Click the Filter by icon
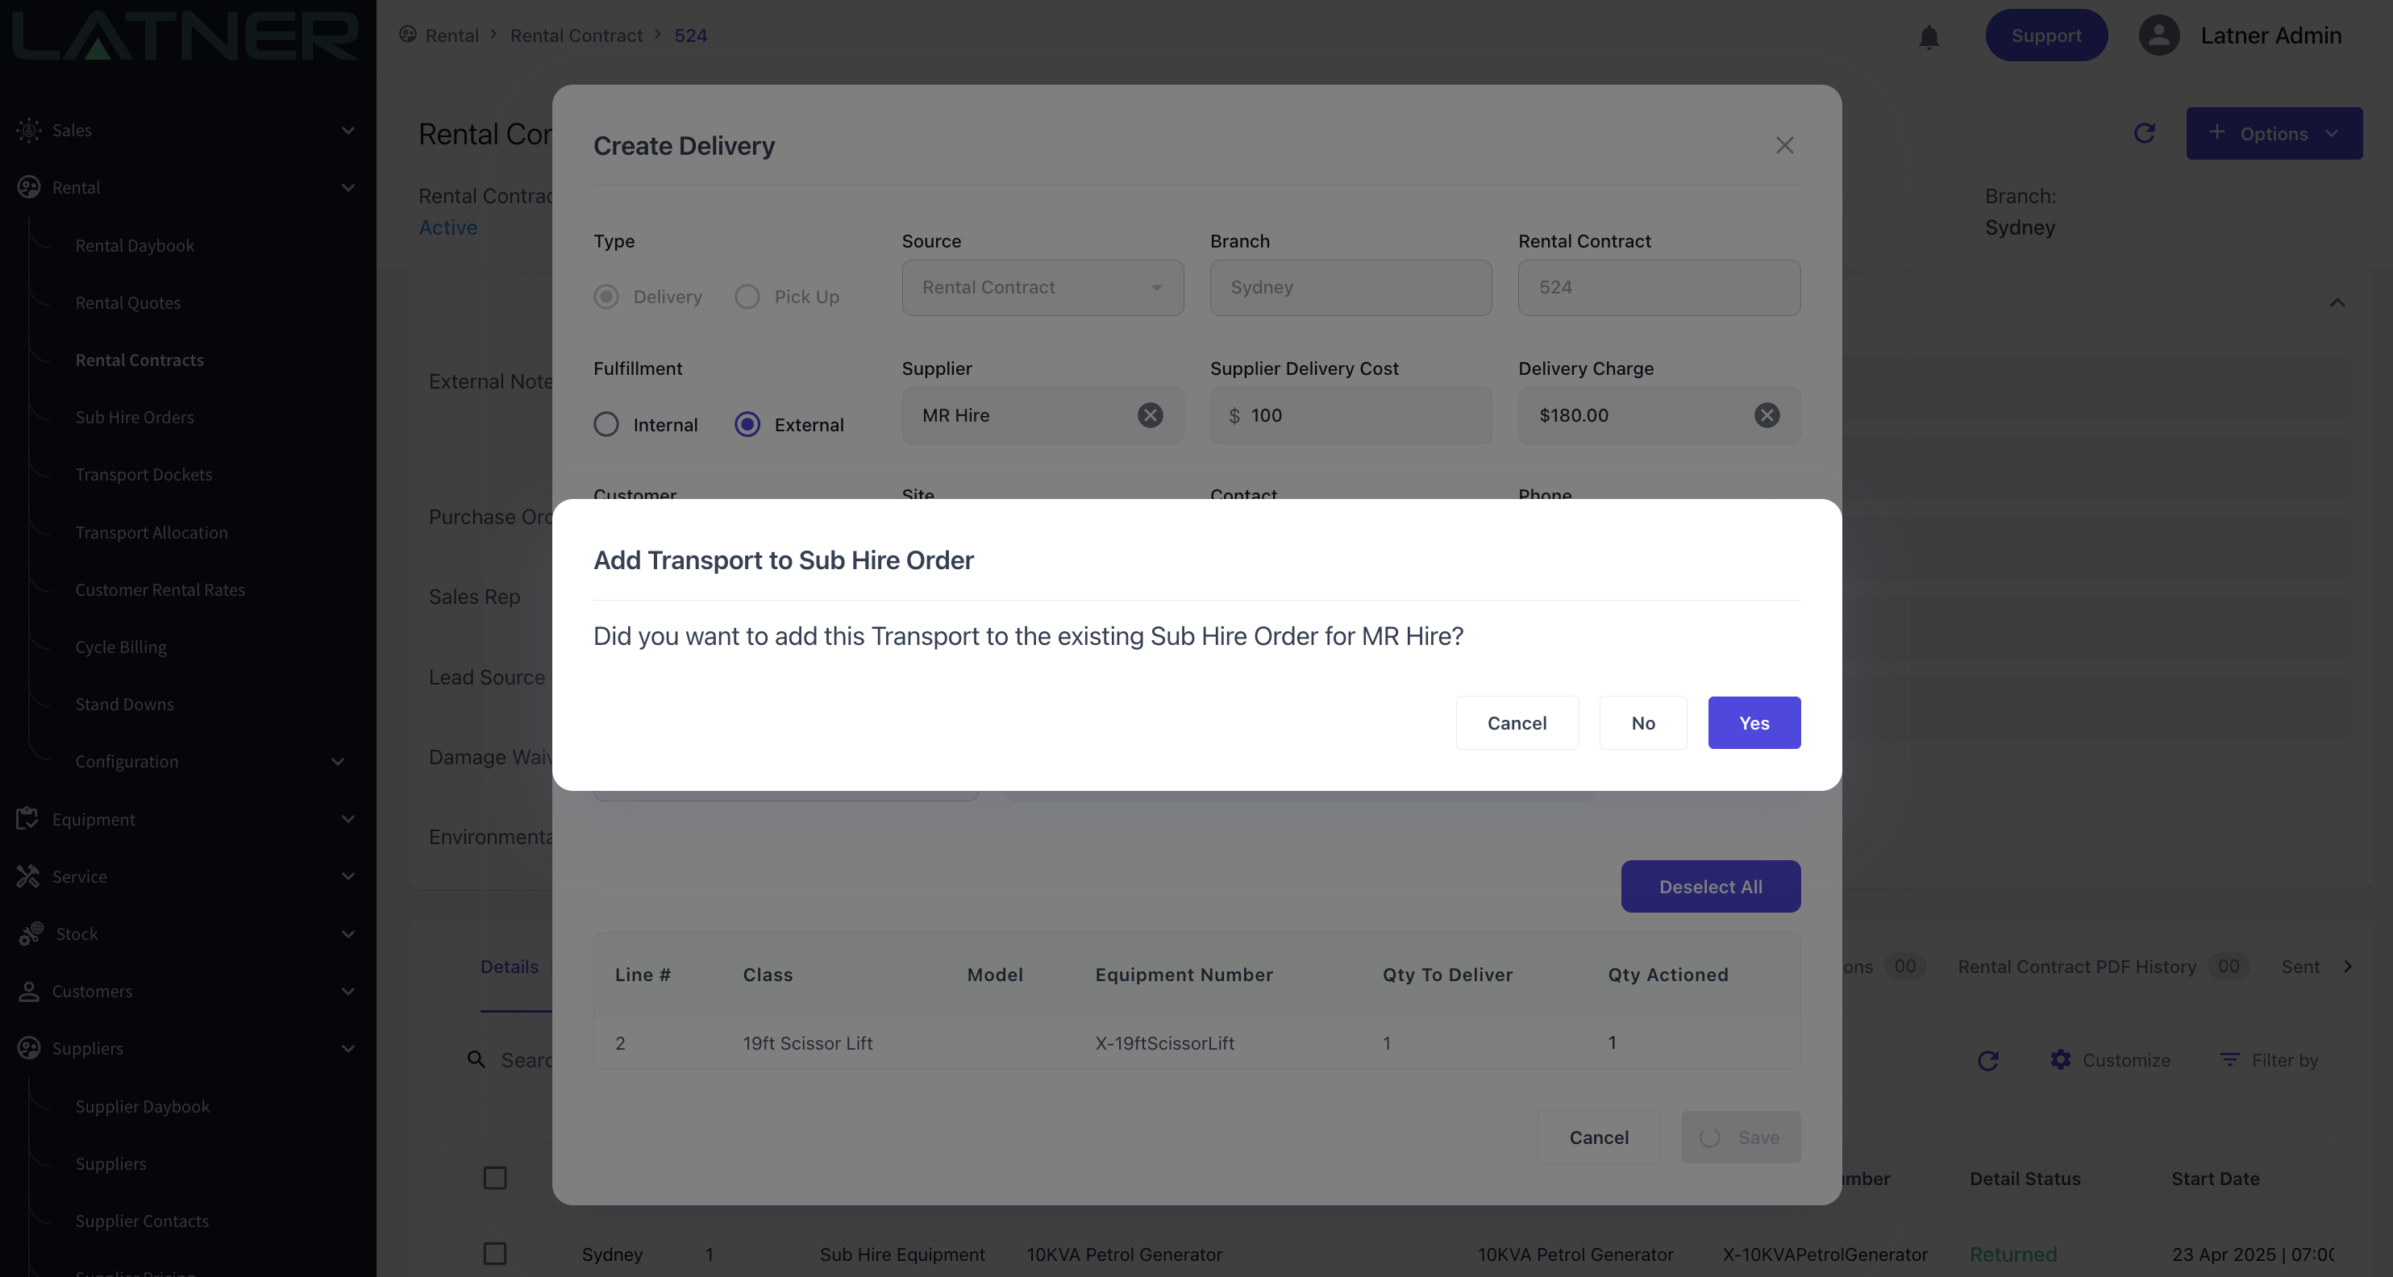The image size is (2393, 1277). [2229, 1059]
